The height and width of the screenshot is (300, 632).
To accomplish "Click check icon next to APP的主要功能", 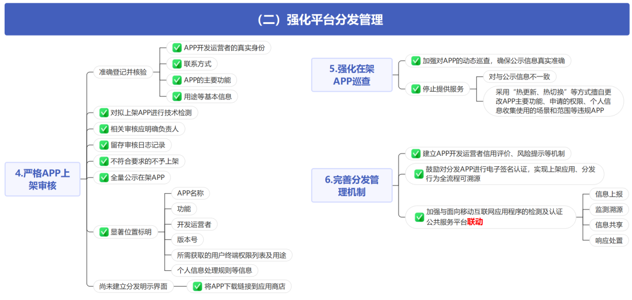I will pyautogui.click(x=177, y=80).
